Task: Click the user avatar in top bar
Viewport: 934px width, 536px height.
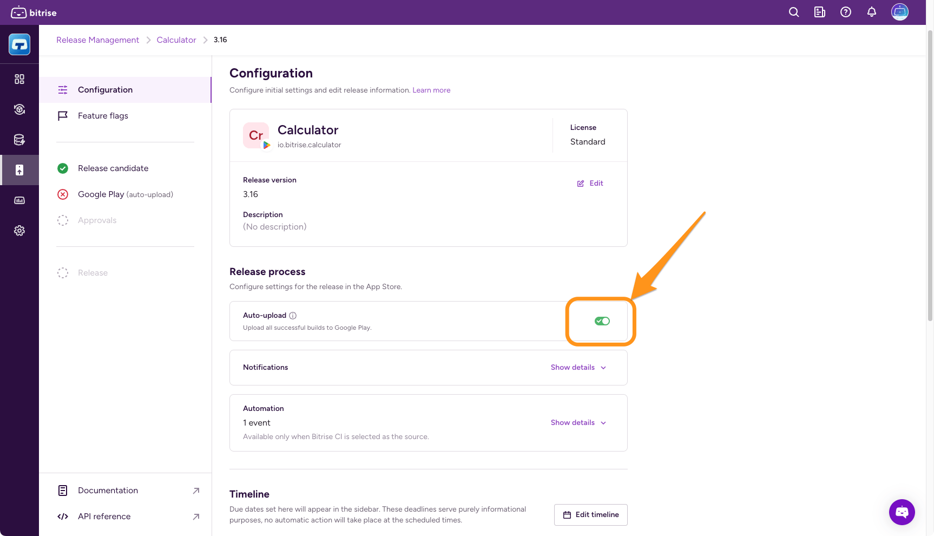Action: click(900, 12)
